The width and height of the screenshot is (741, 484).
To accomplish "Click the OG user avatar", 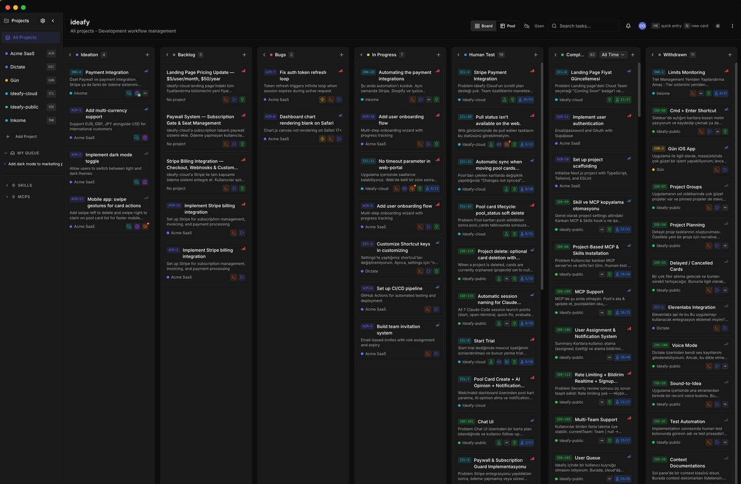I will pos(642,26).
